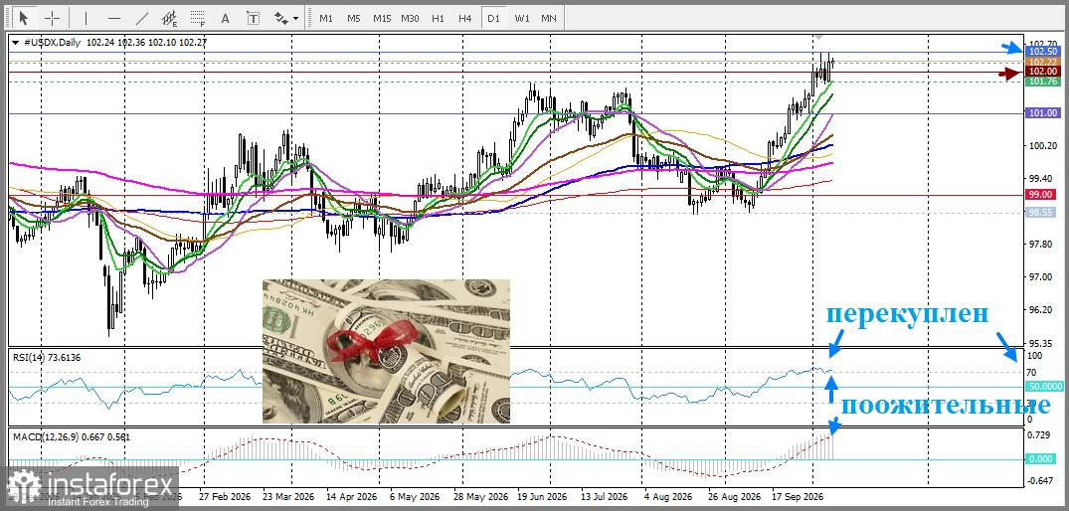Click the 100.20 price axis value
Screen dimensions: 1069x511
[x=1043, y=146]
